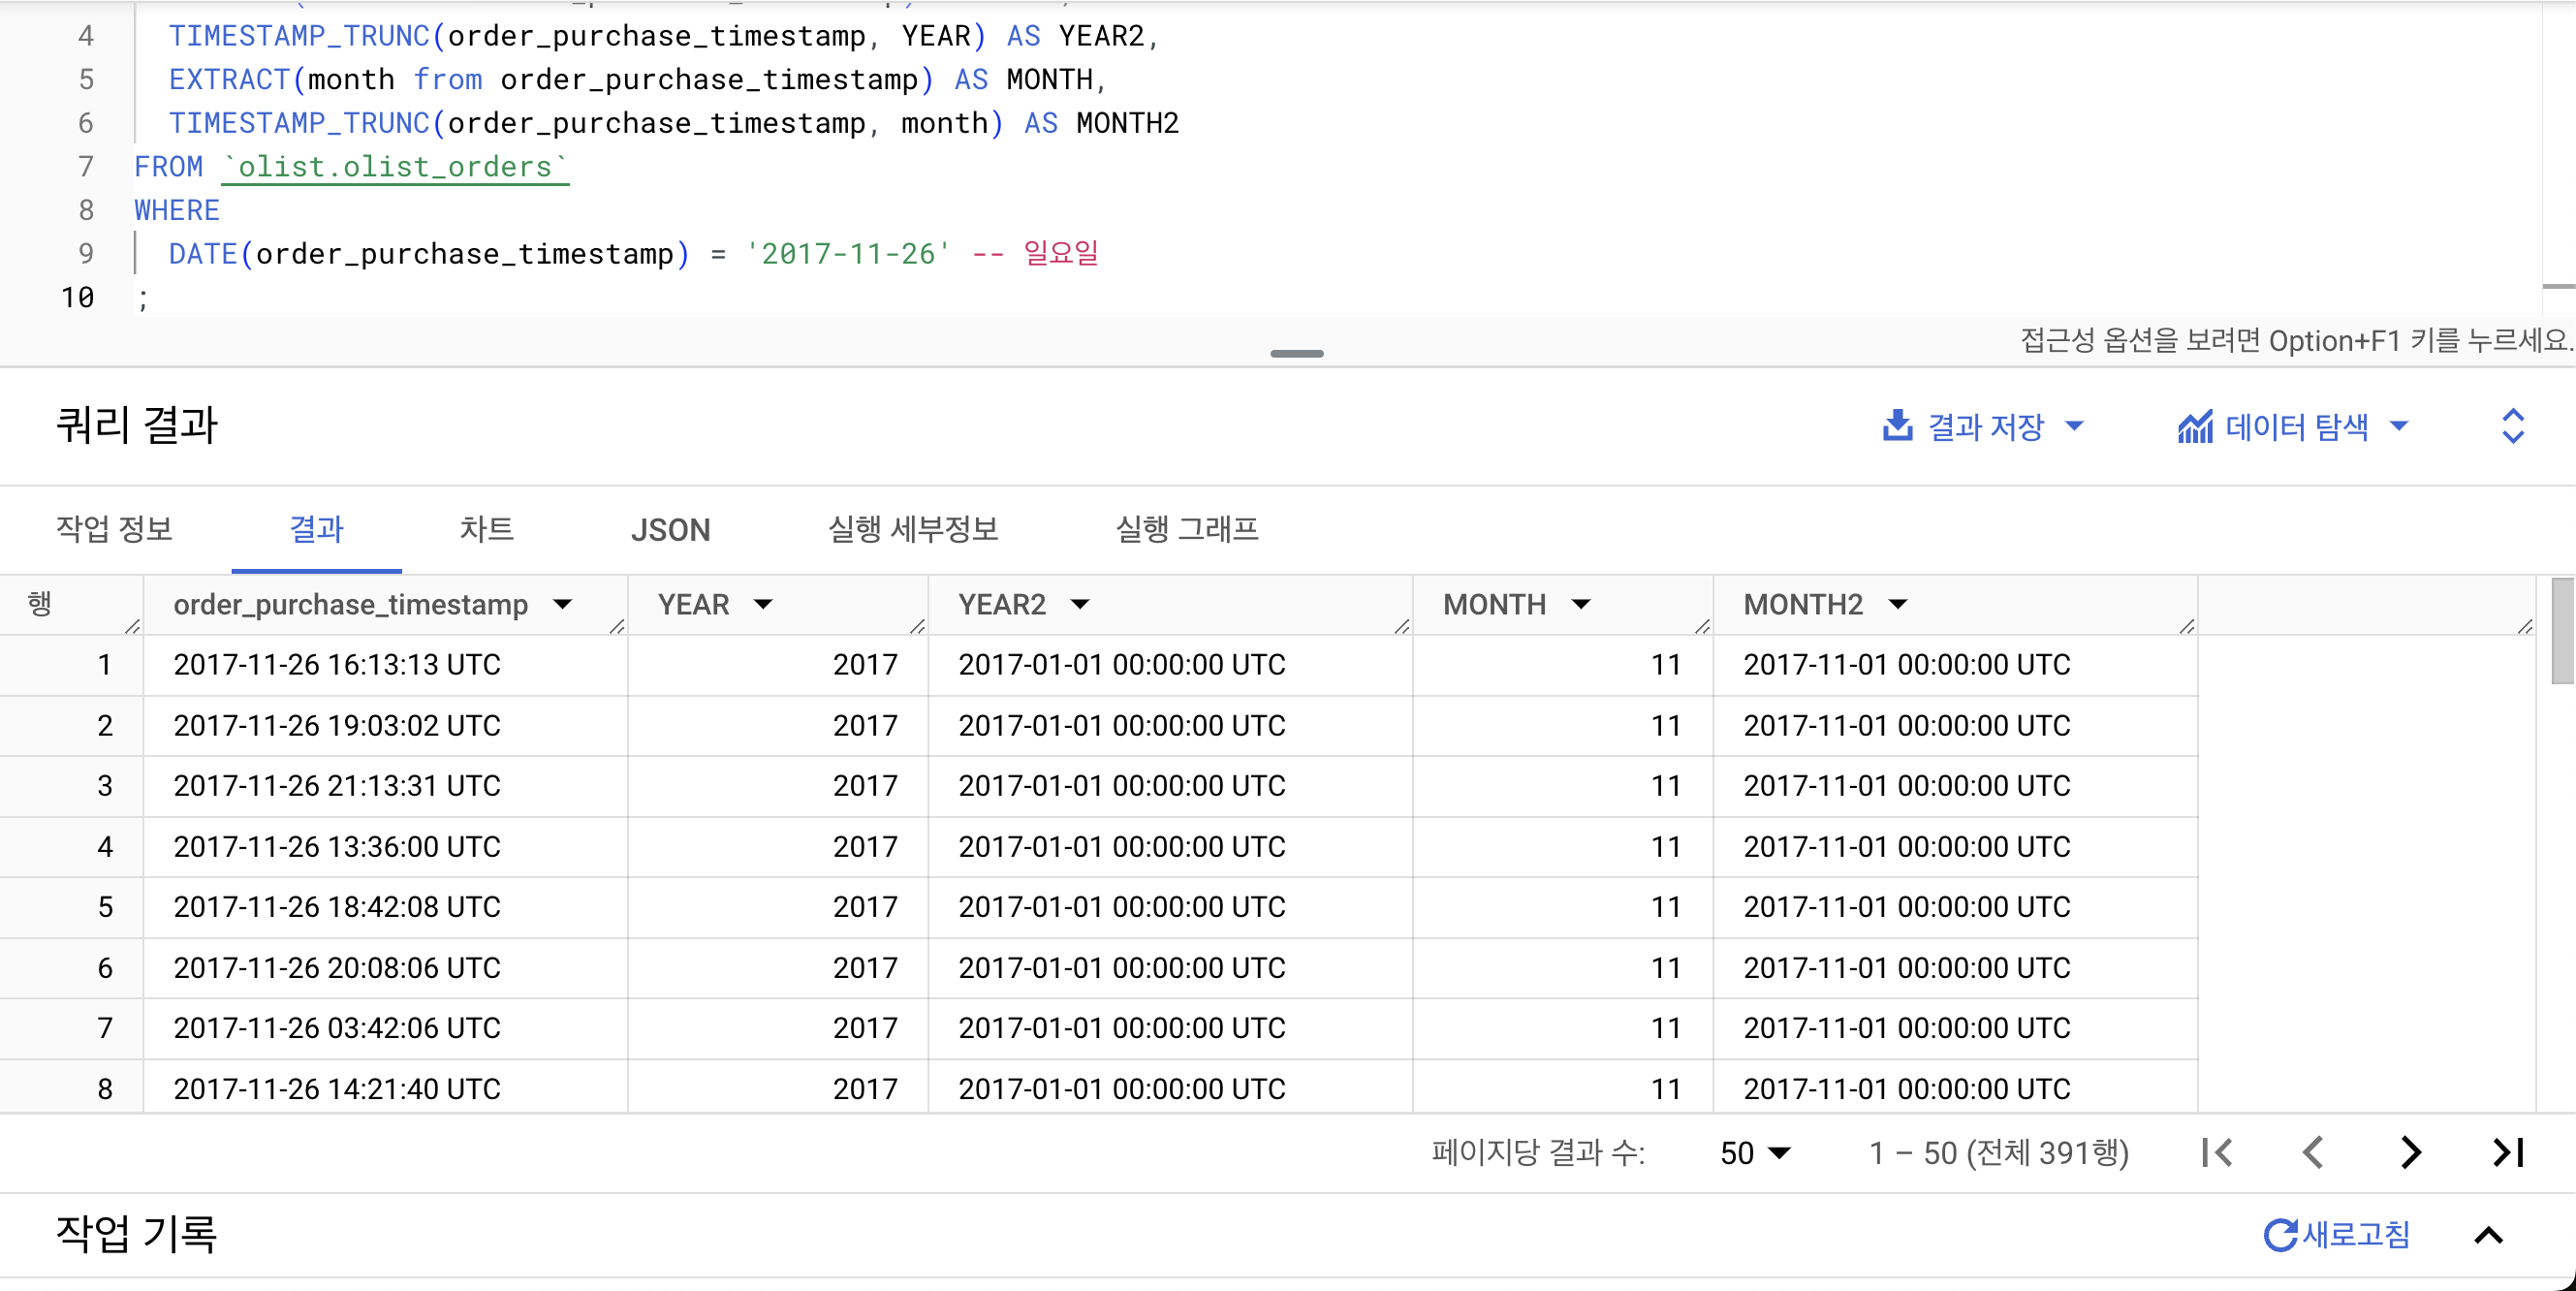This screenshot has width=2576, height=1291.
Task: Open the order_purchase_timestamp column menu arrow
Action: coord(563,604)
